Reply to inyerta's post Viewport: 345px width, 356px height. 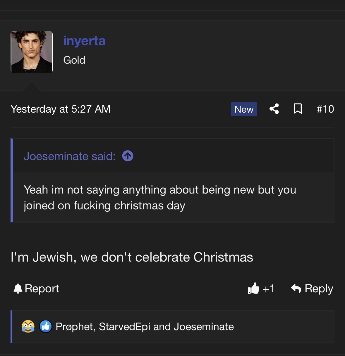click(312, 289)
